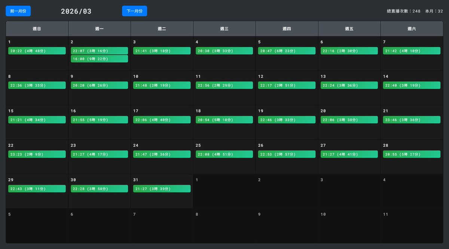Image resolution: width=449 pixels, height=249 pixels.
Task: Select the 週二 column header
Action: click(x=162, y=29)
